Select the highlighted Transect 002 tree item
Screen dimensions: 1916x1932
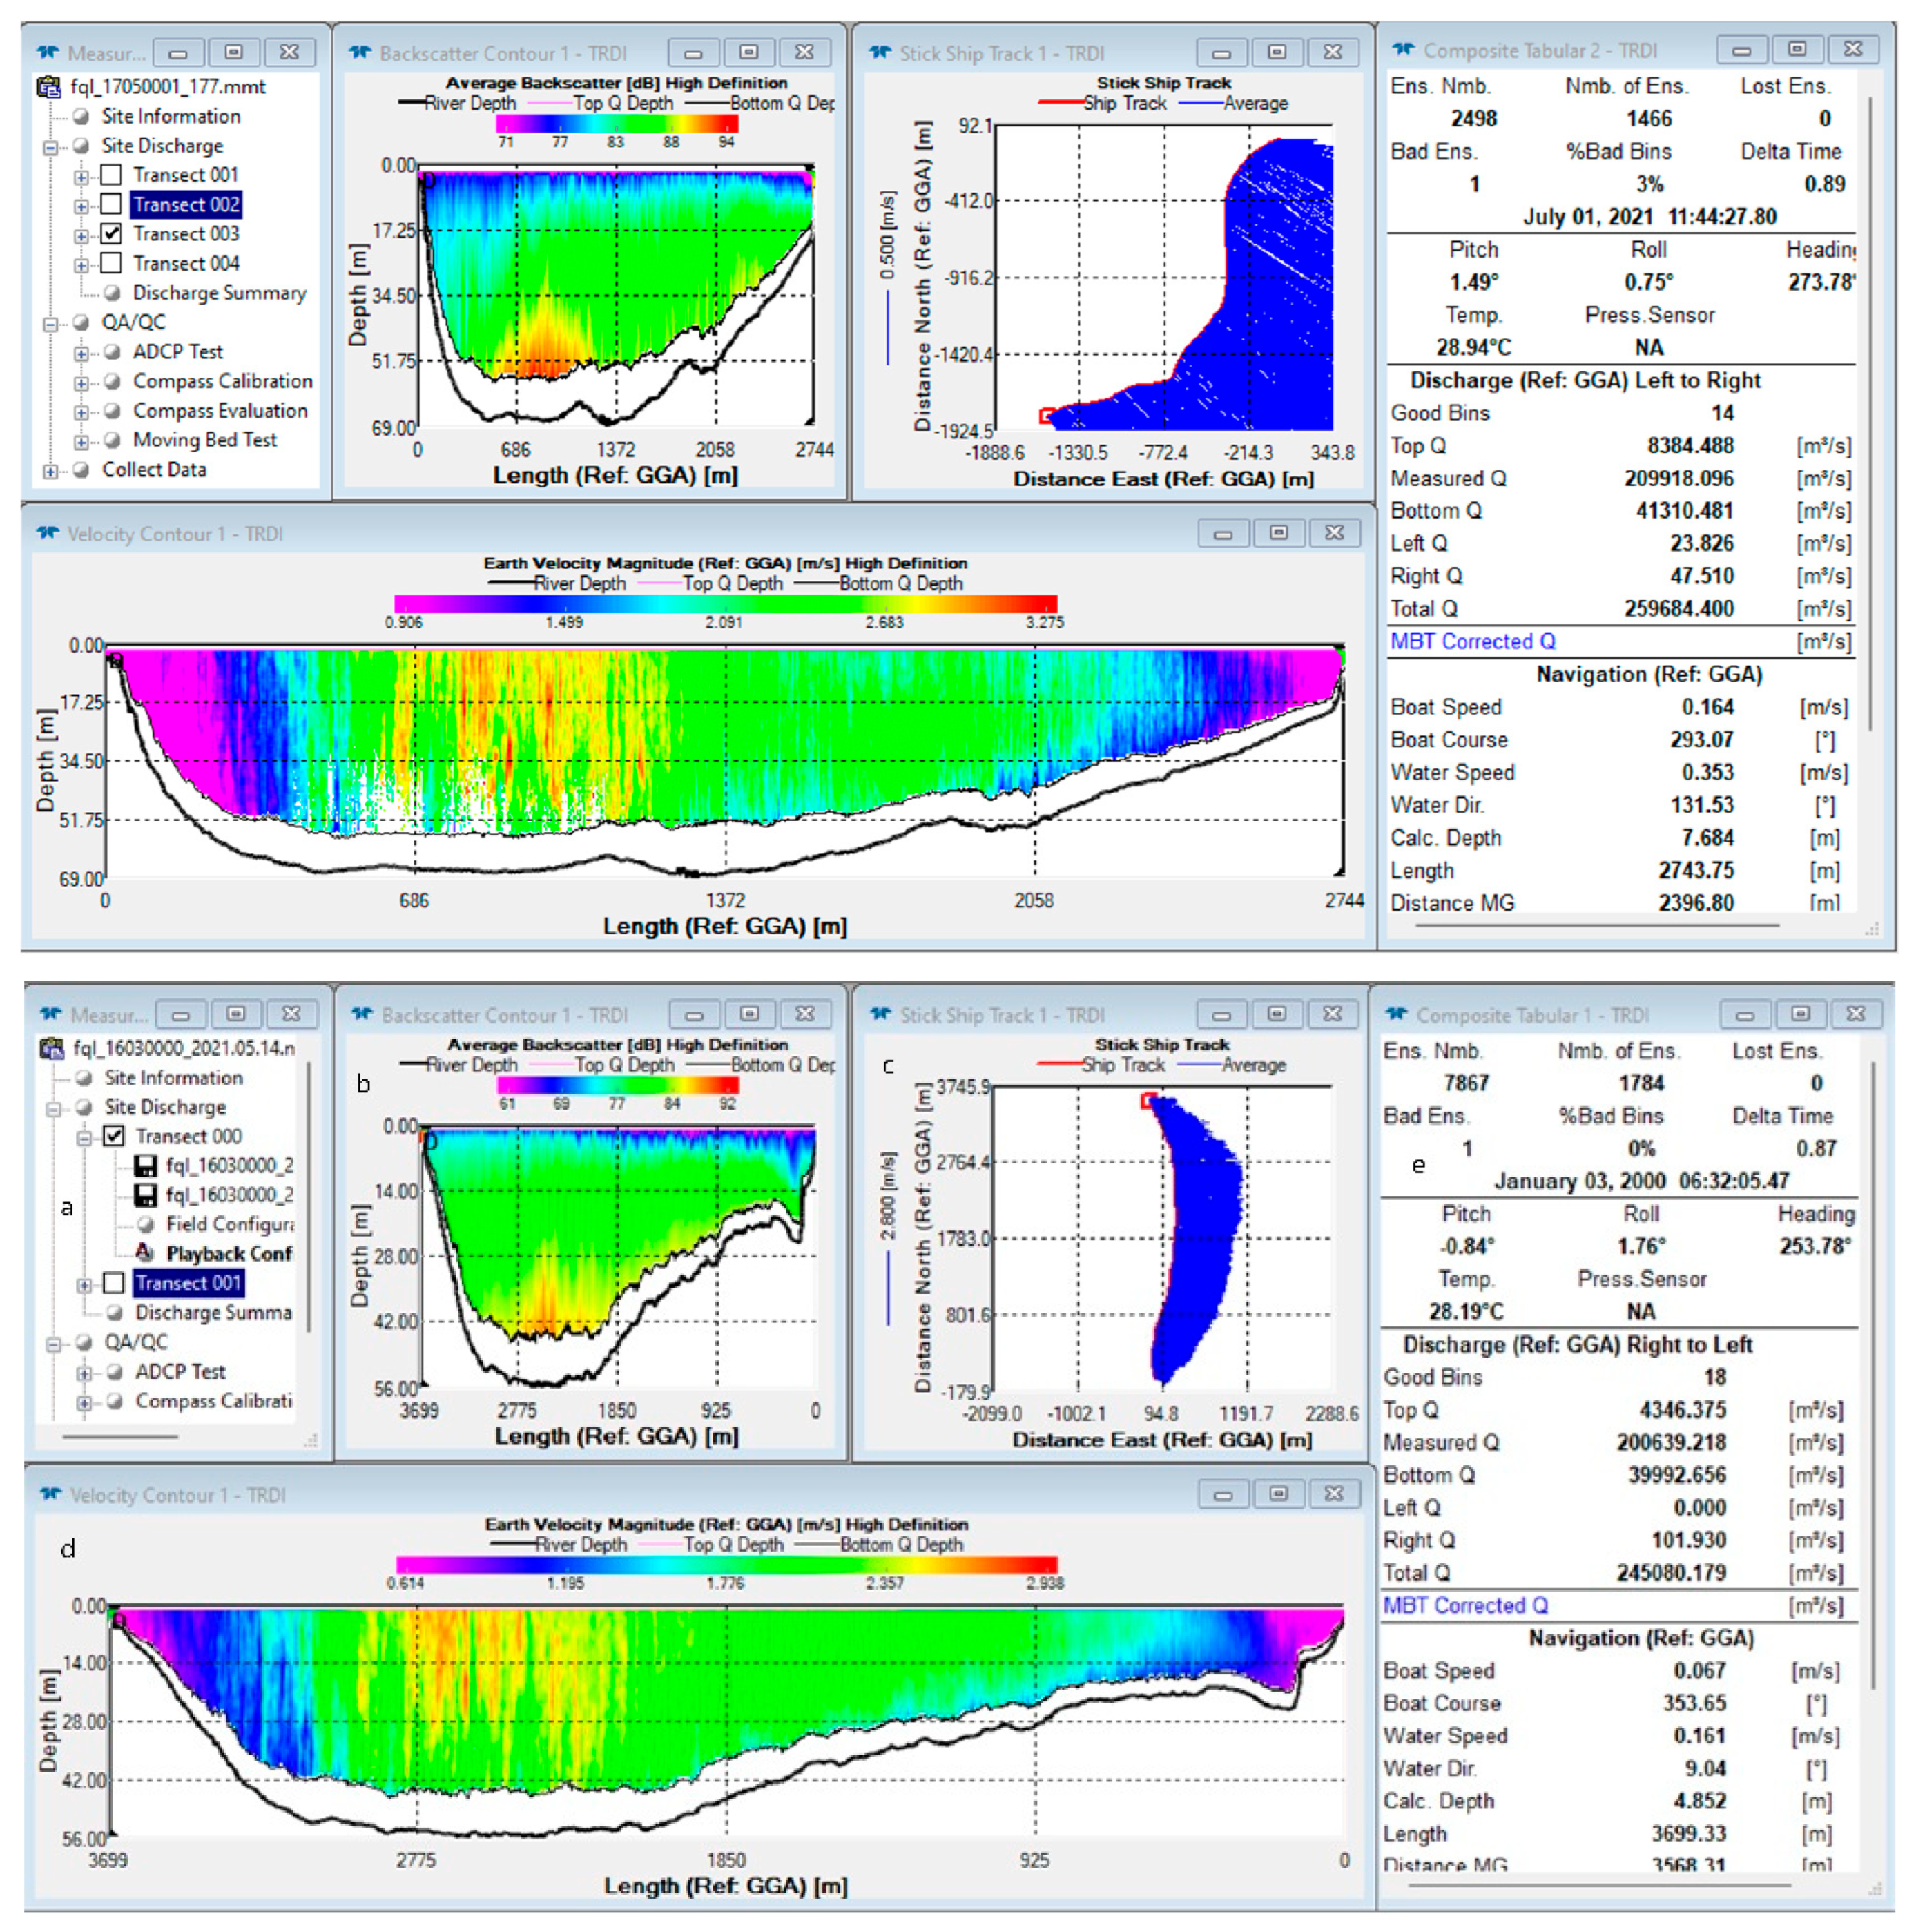pyautogui.click(x=186, y=205)
